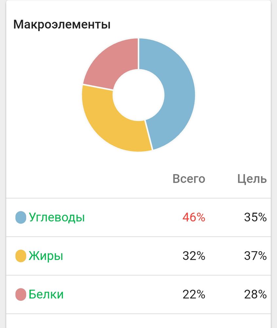The height and width of the screenshot is (328, 277).
Task: Click the blue Углеводы legend dot icon
Action: (x=20, y=216)
